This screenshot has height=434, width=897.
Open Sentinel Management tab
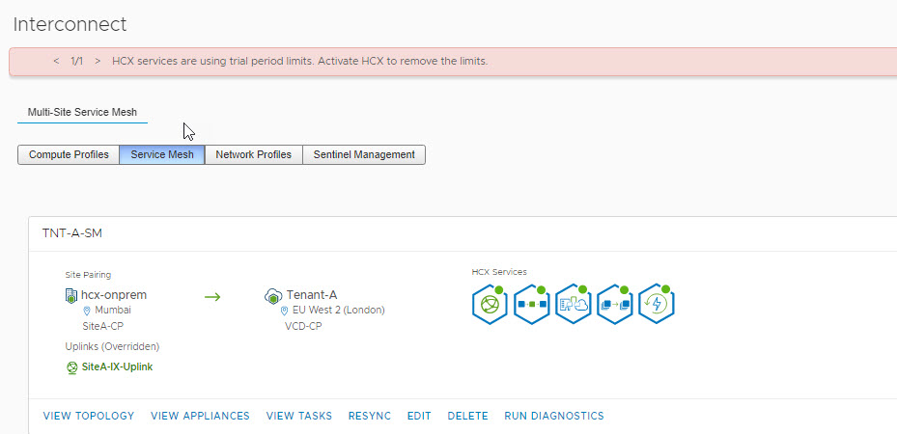click(364, 154)
